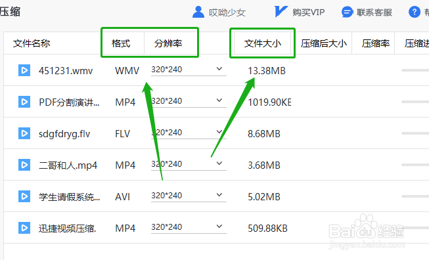Screen dimensions: 429x260
Task: Select file name sdgfdryg.flv
Action: click(64, 134)
